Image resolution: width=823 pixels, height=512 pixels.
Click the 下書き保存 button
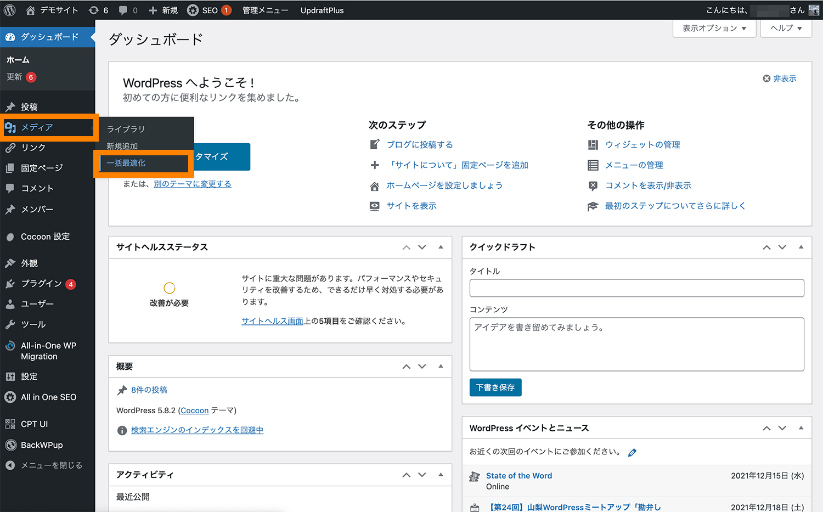point(495,387)
